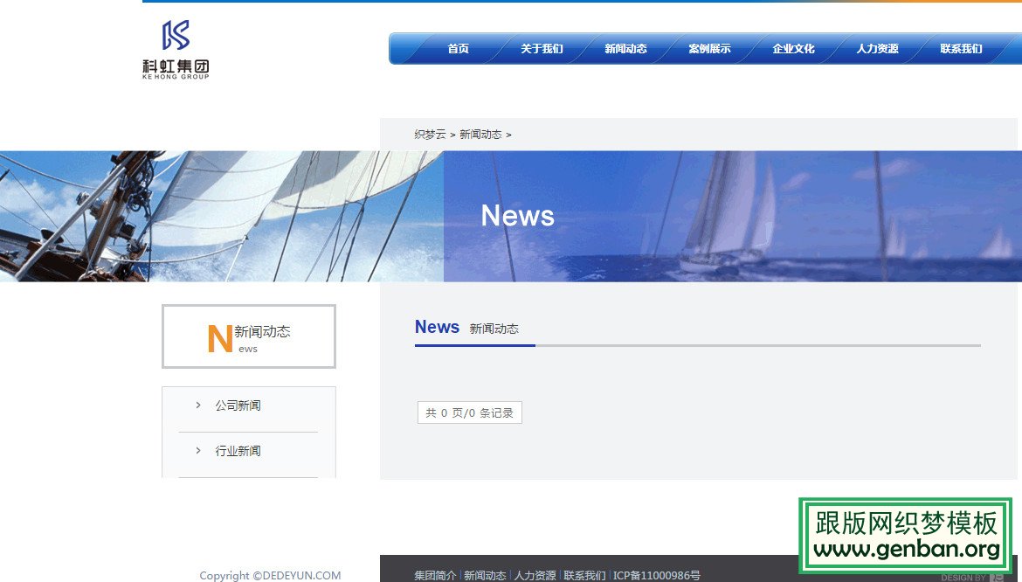The image size is (1022, 582).
Task: Click the chevron beside 行业新闻
Action: [x=197, y=450]
